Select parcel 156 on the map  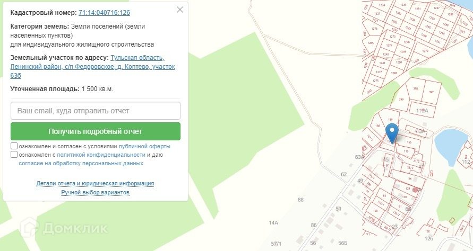coord(409,142)
